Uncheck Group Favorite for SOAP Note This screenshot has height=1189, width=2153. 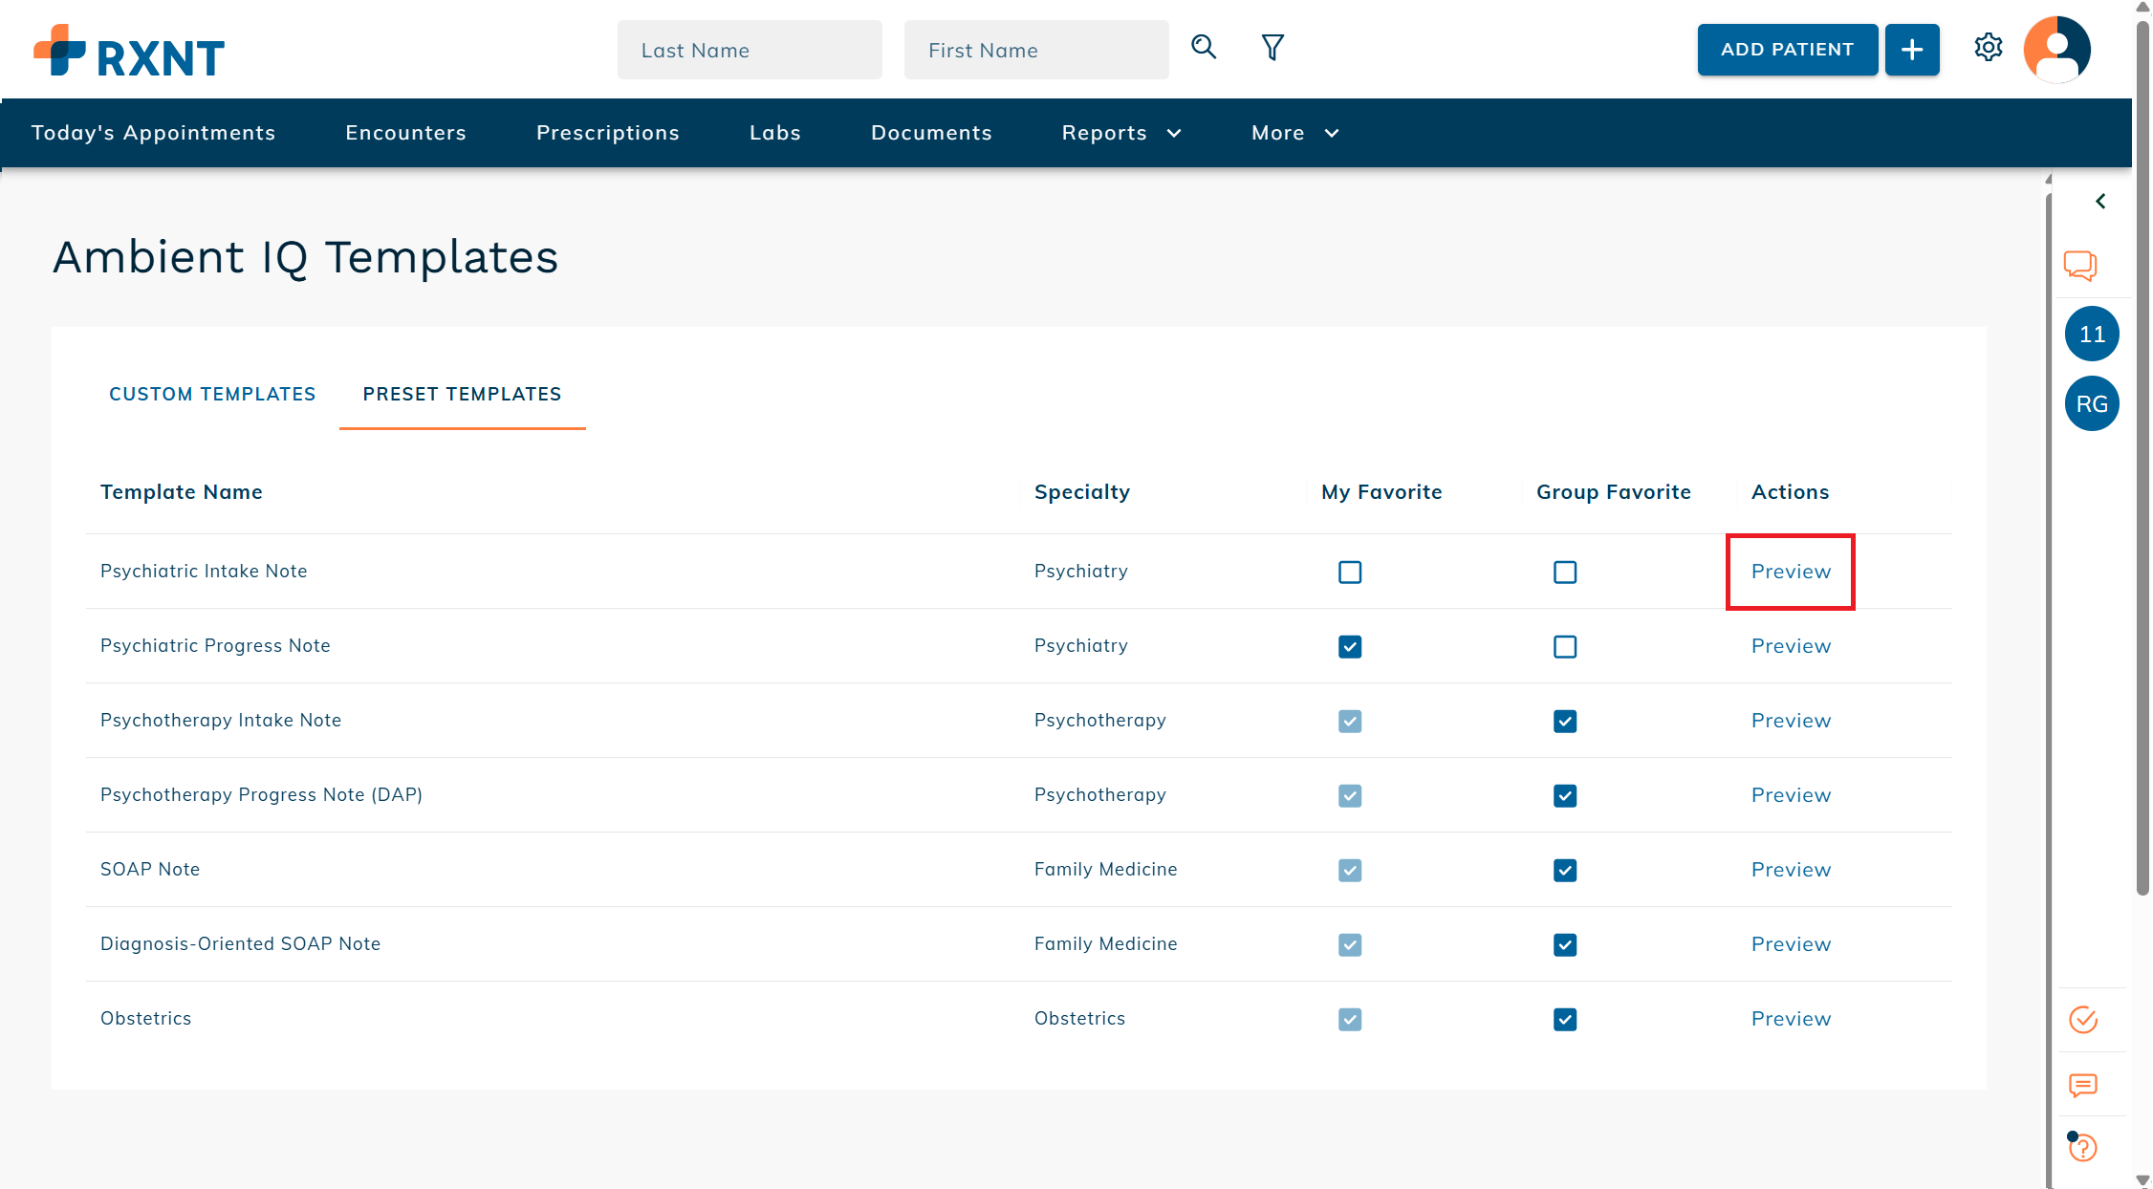tap(1565, 871)
